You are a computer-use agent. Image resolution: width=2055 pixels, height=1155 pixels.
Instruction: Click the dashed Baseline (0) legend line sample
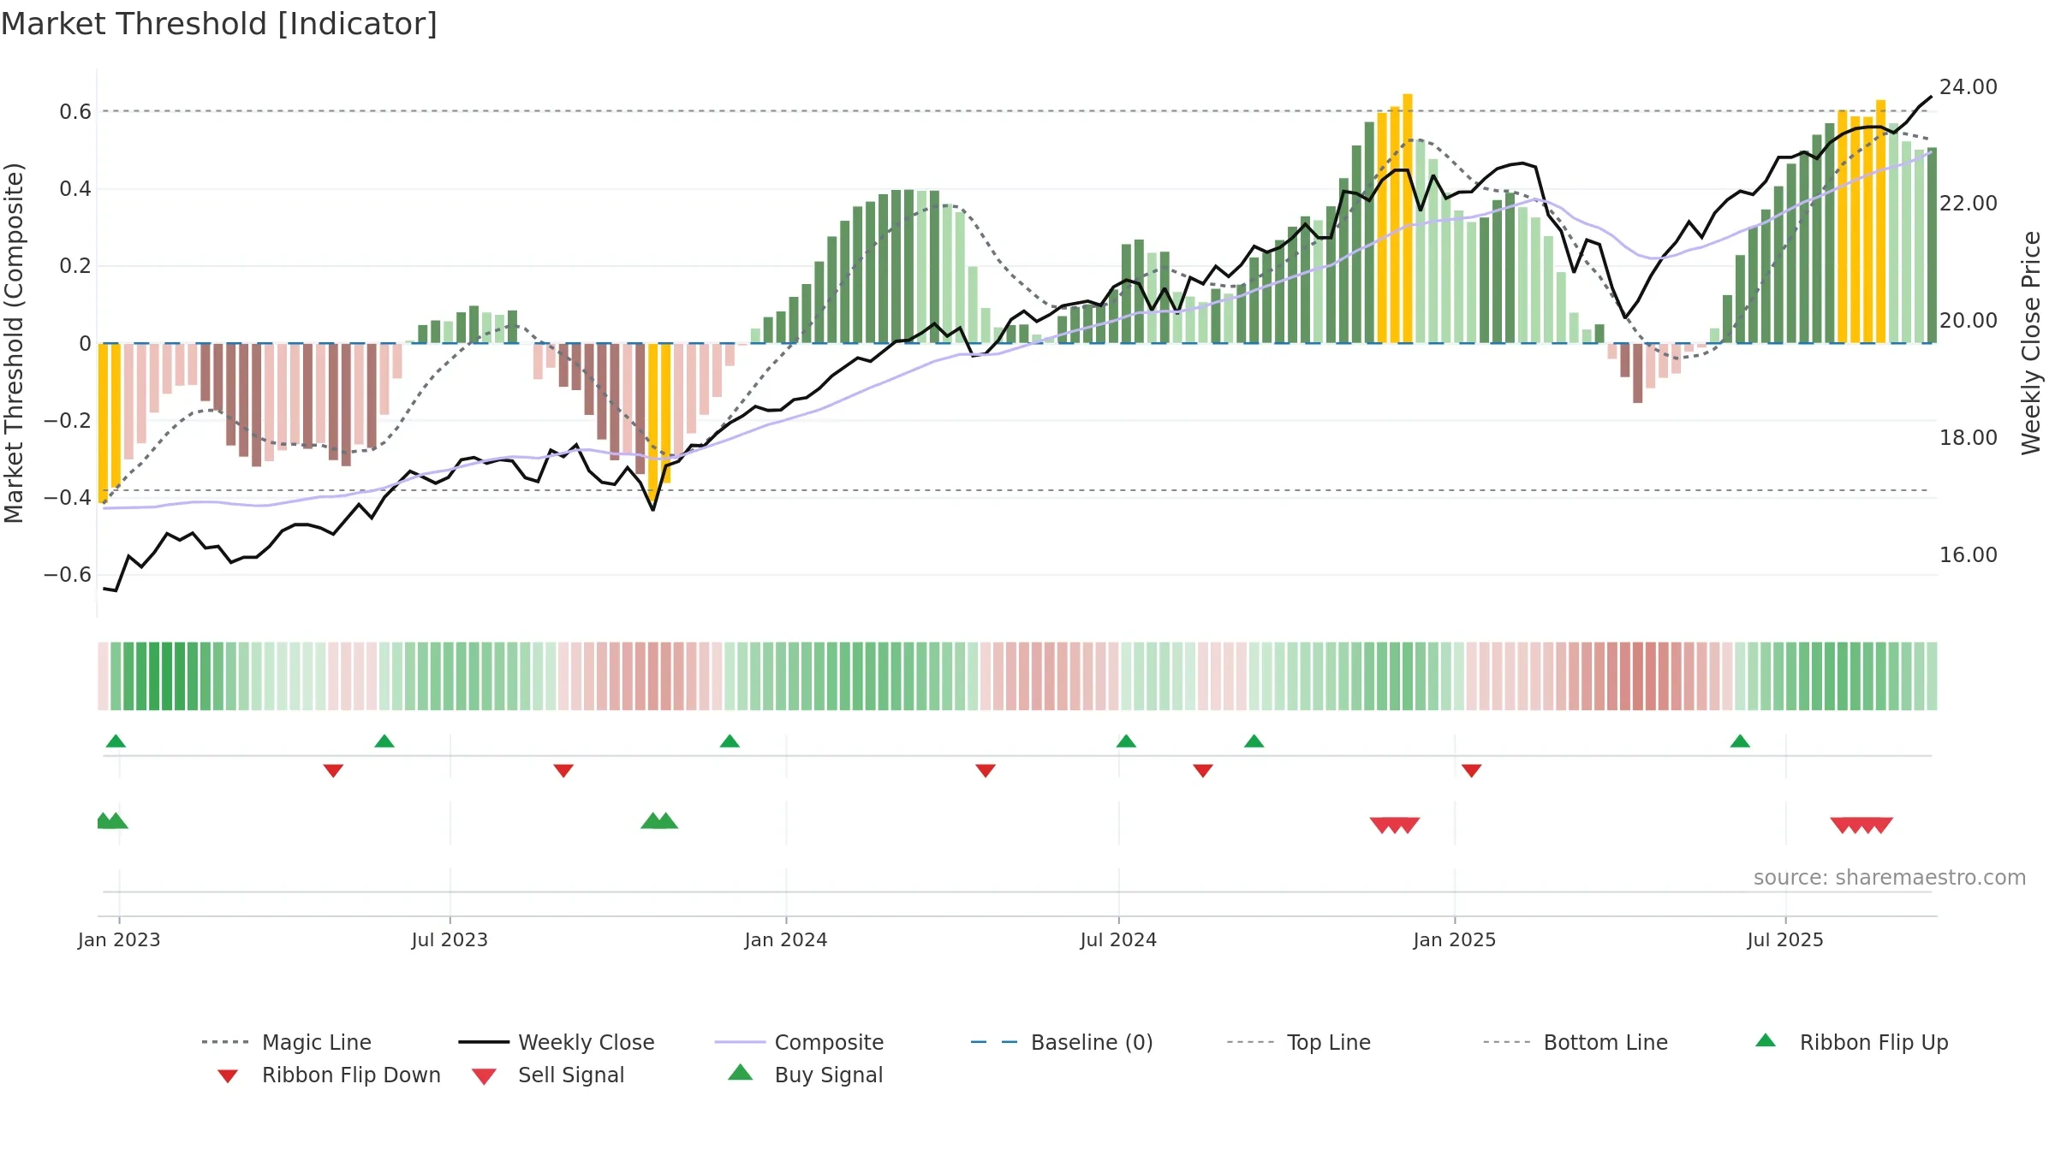pyautogui.click(x=994, y=1042)
